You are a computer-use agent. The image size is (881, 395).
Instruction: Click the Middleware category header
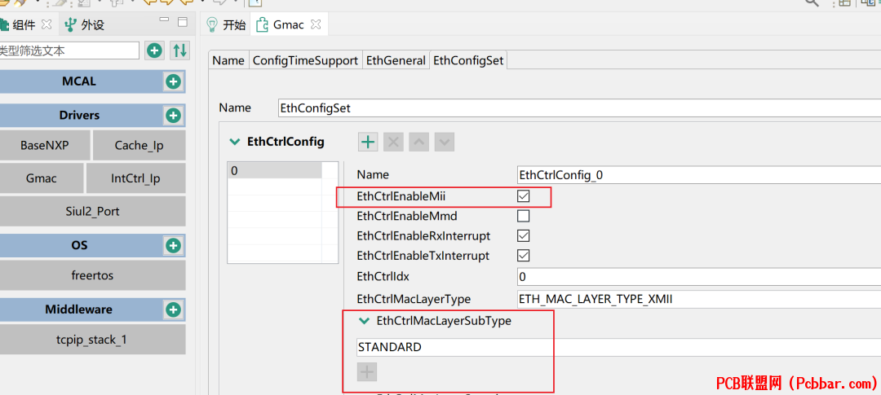coord(78,309)
